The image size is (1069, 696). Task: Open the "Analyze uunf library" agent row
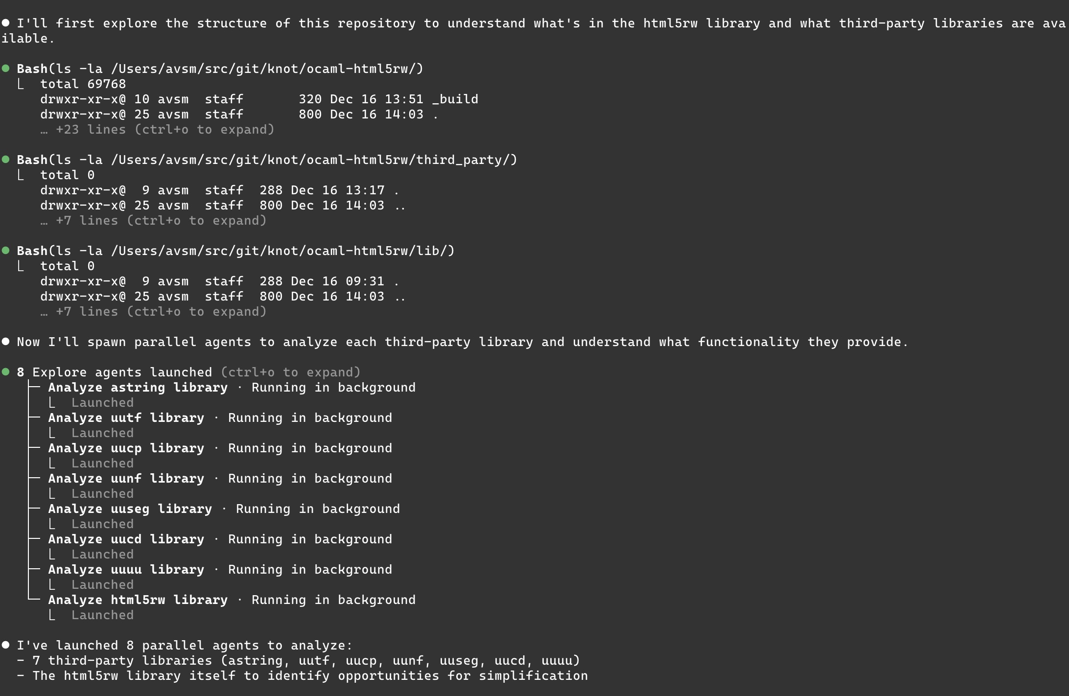(126, 478)
